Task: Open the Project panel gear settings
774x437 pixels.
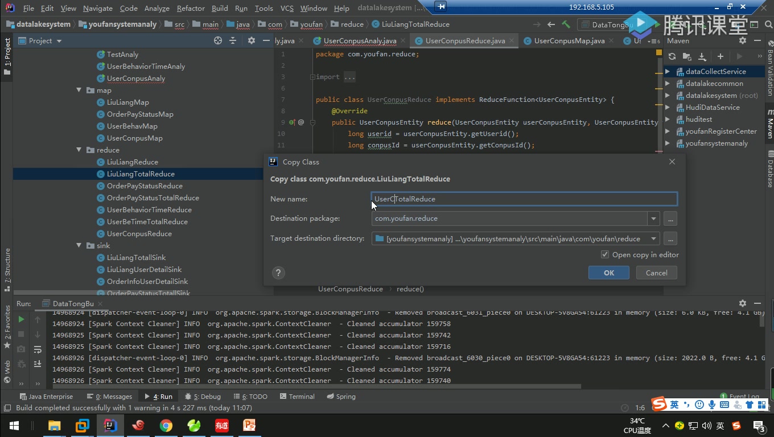Action: tap(251, 40)
